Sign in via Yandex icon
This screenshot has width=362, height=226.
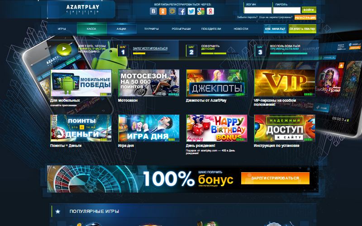(210, 11)
